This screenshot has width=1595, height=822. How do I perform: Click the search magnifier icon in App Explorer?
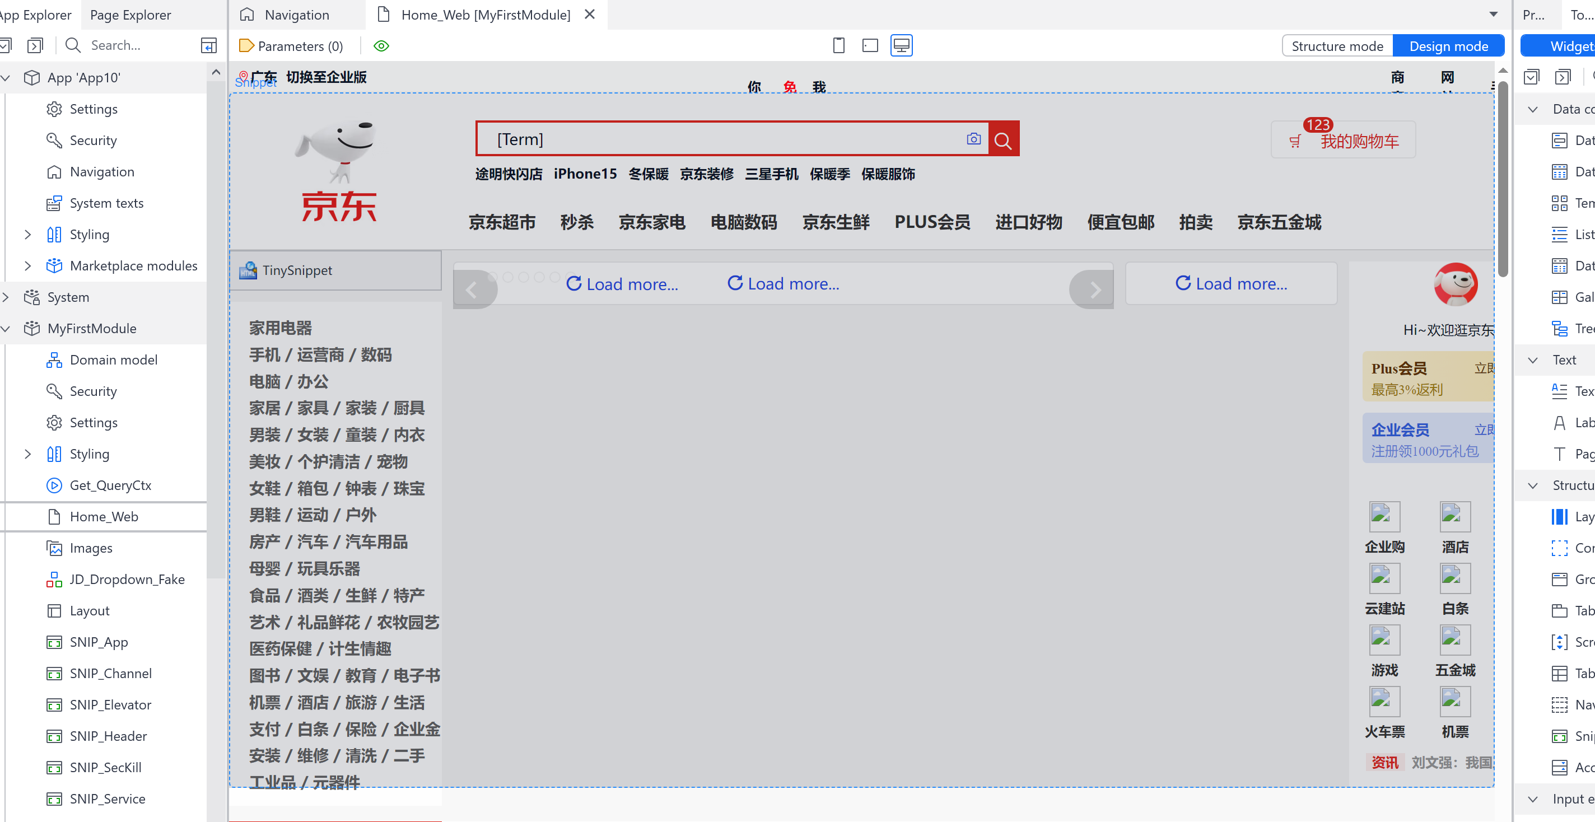click(73, 45)
